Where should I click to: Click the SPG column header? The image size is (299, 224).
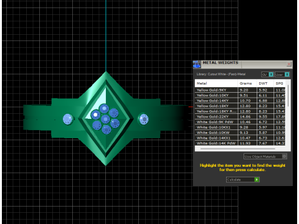coord(280,83)
